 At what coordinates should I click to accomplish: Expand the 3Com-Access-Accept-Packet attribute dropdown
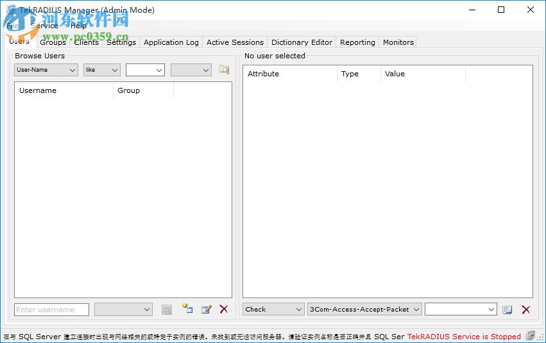[x=364, y=309]
